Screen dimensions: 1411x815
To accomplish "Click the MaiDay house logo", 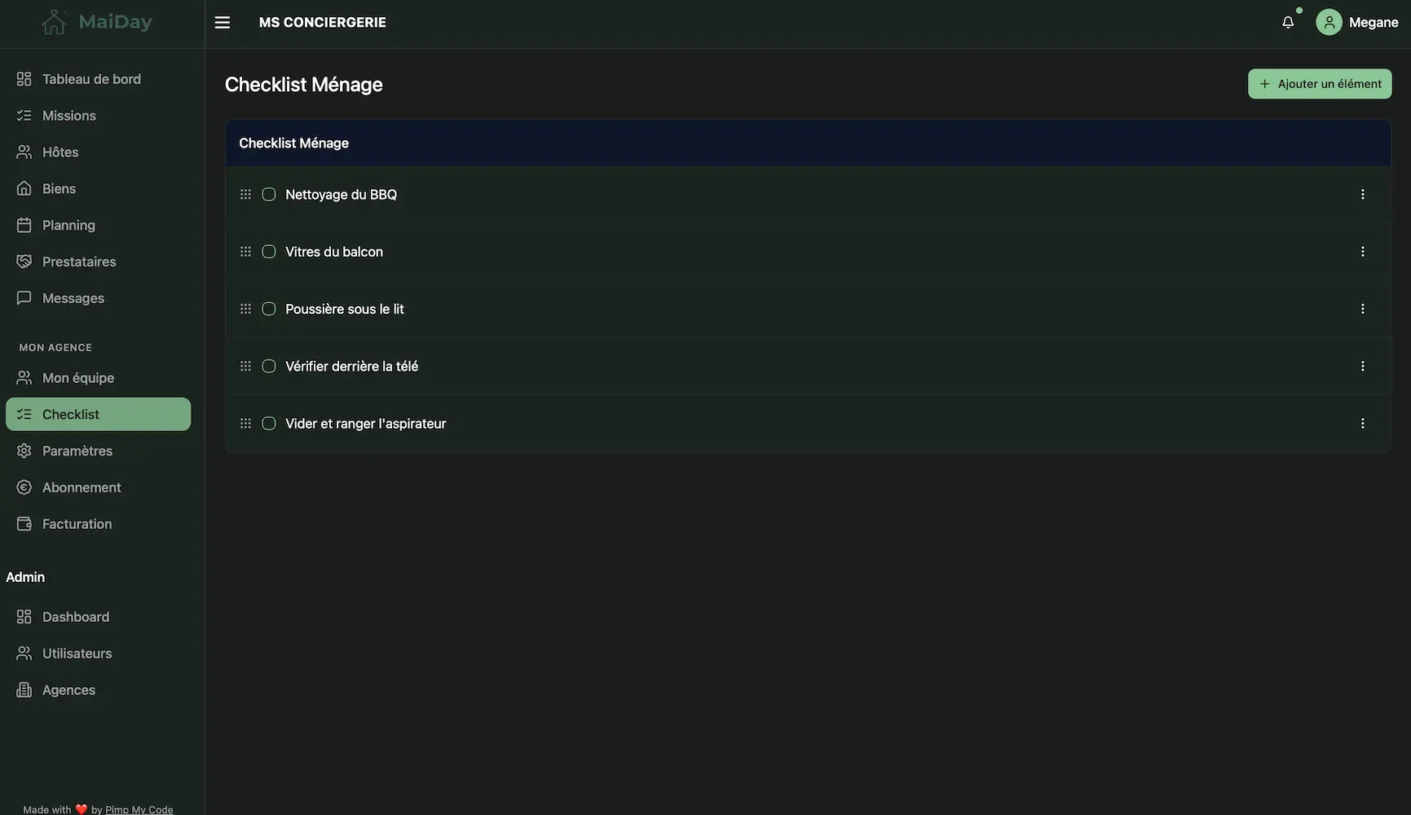I will click(55, 22).
